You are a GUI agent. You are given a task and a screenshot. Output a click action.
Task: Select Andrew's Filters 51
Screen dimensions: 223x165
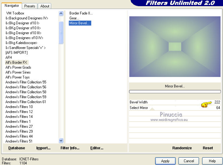[x=19, y=141]
